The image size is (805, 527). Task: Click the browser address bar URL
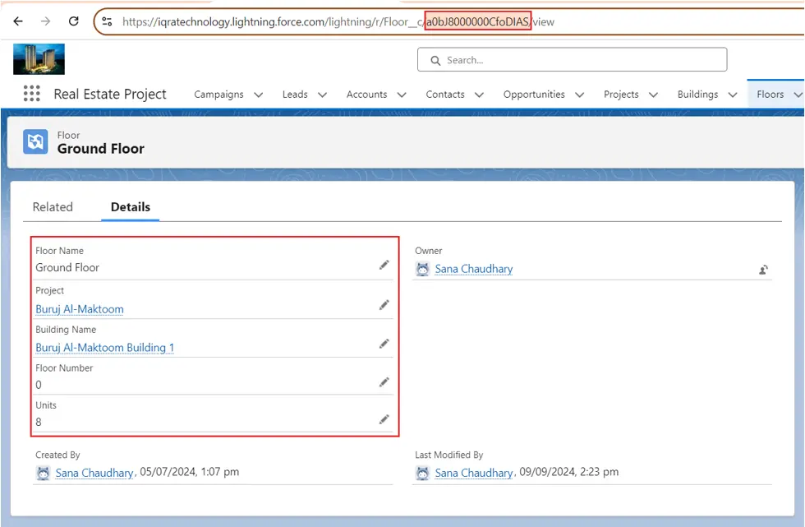click(x=338, y=21)
